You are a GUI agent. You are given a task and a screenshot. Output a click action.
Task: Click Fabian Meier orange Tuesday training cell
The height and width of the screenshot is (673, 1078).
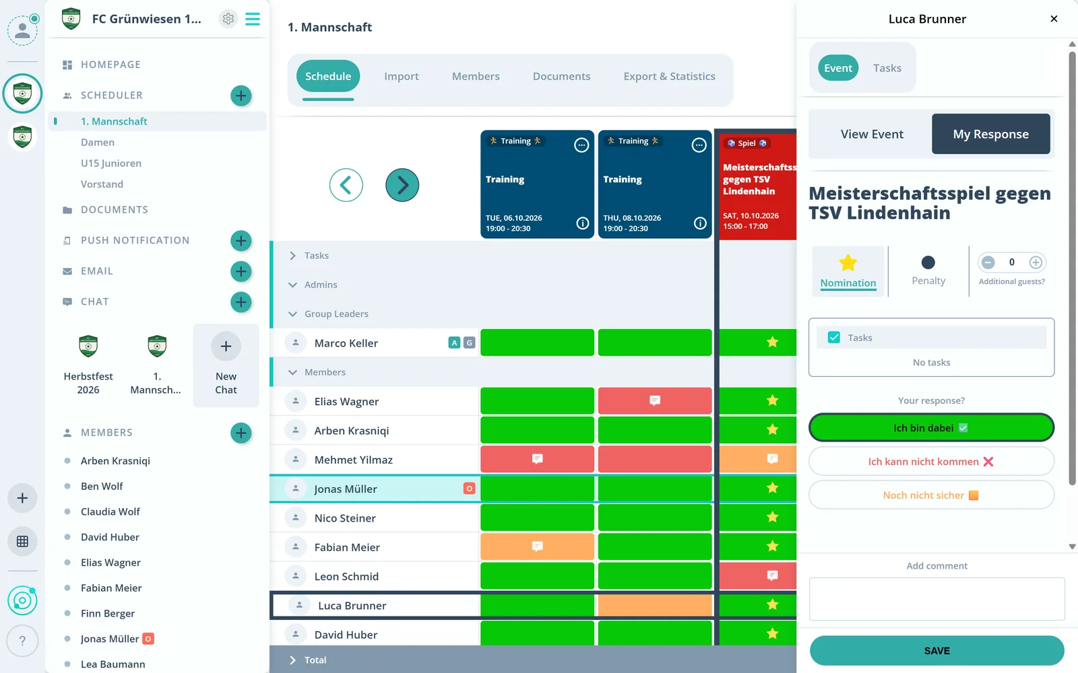537,546
